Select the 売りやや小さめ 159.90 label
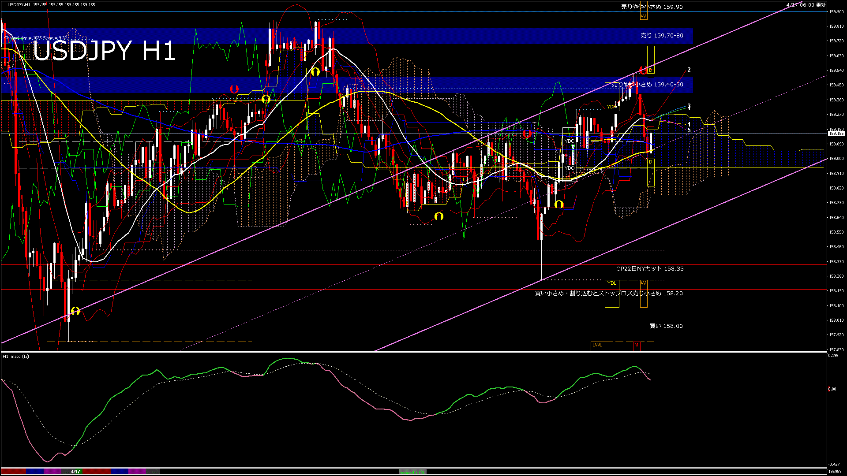Screen dimensions: 847x476 point(652,7)
